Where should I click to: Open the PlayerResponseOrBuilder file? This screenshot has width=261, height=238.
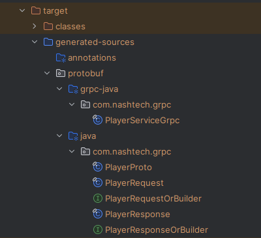[x=157, y=230]
